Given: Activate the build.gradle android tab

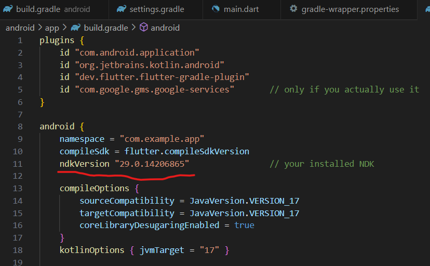Looking at the screenshot, I should pos(53,9).
